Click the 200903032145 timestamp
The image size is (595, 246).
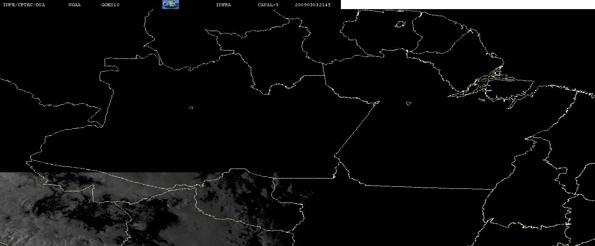coord(313,5)
